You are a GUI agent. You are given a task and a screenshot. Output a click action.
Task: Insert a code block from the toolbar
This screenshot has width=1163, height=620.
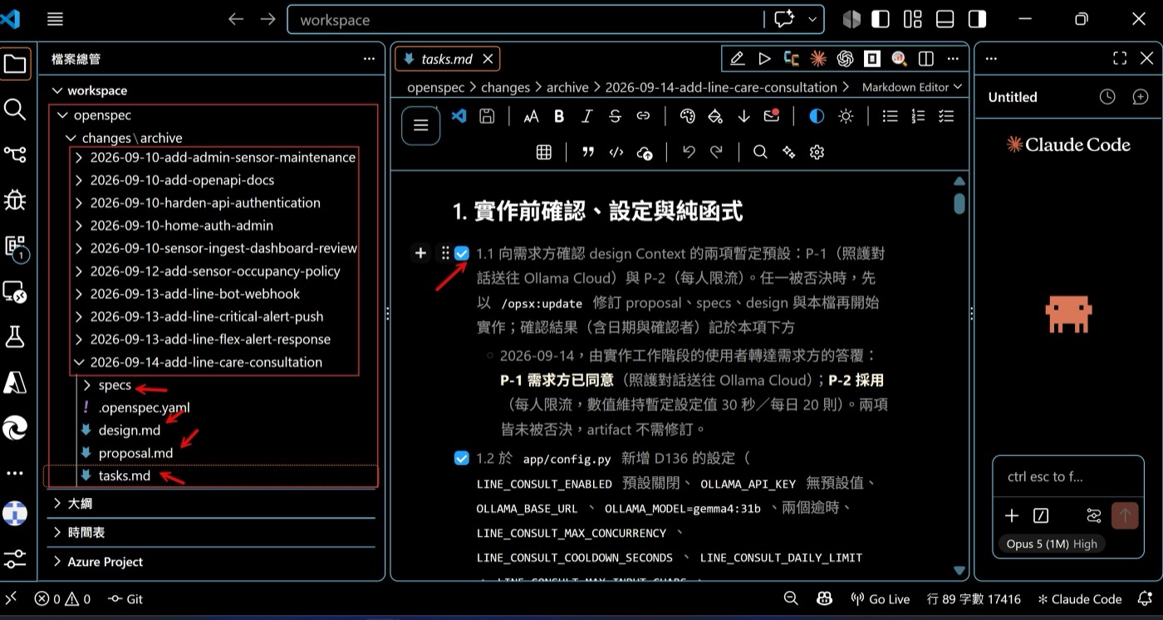(x=616, y=152)
